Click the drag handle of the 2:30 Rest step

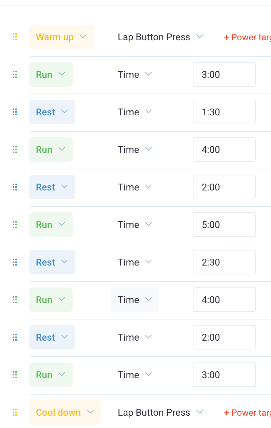click(x=15, y=262)
